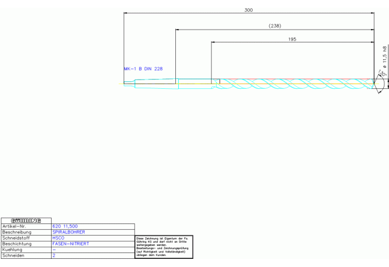Select the (238) reference dimension text

point(275,26)
